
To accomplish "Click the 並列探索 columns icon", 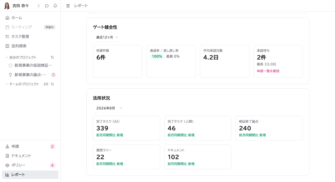I will click(7, 46).
